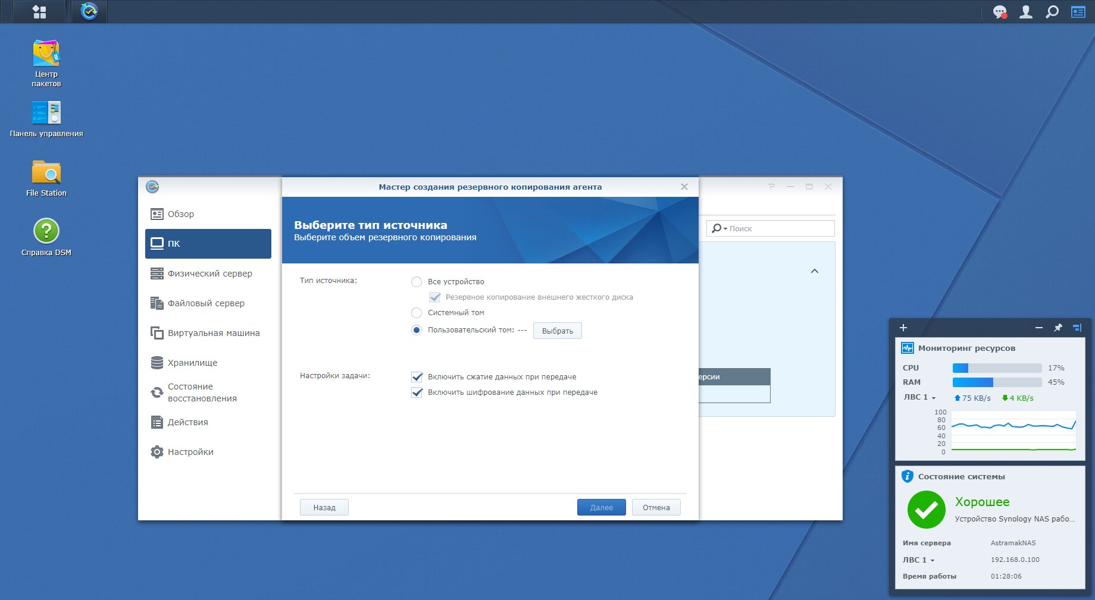Open notifications chat bubble icon
The width and height of the screenshot is (1095, 600).
[x=1000, y=12]
